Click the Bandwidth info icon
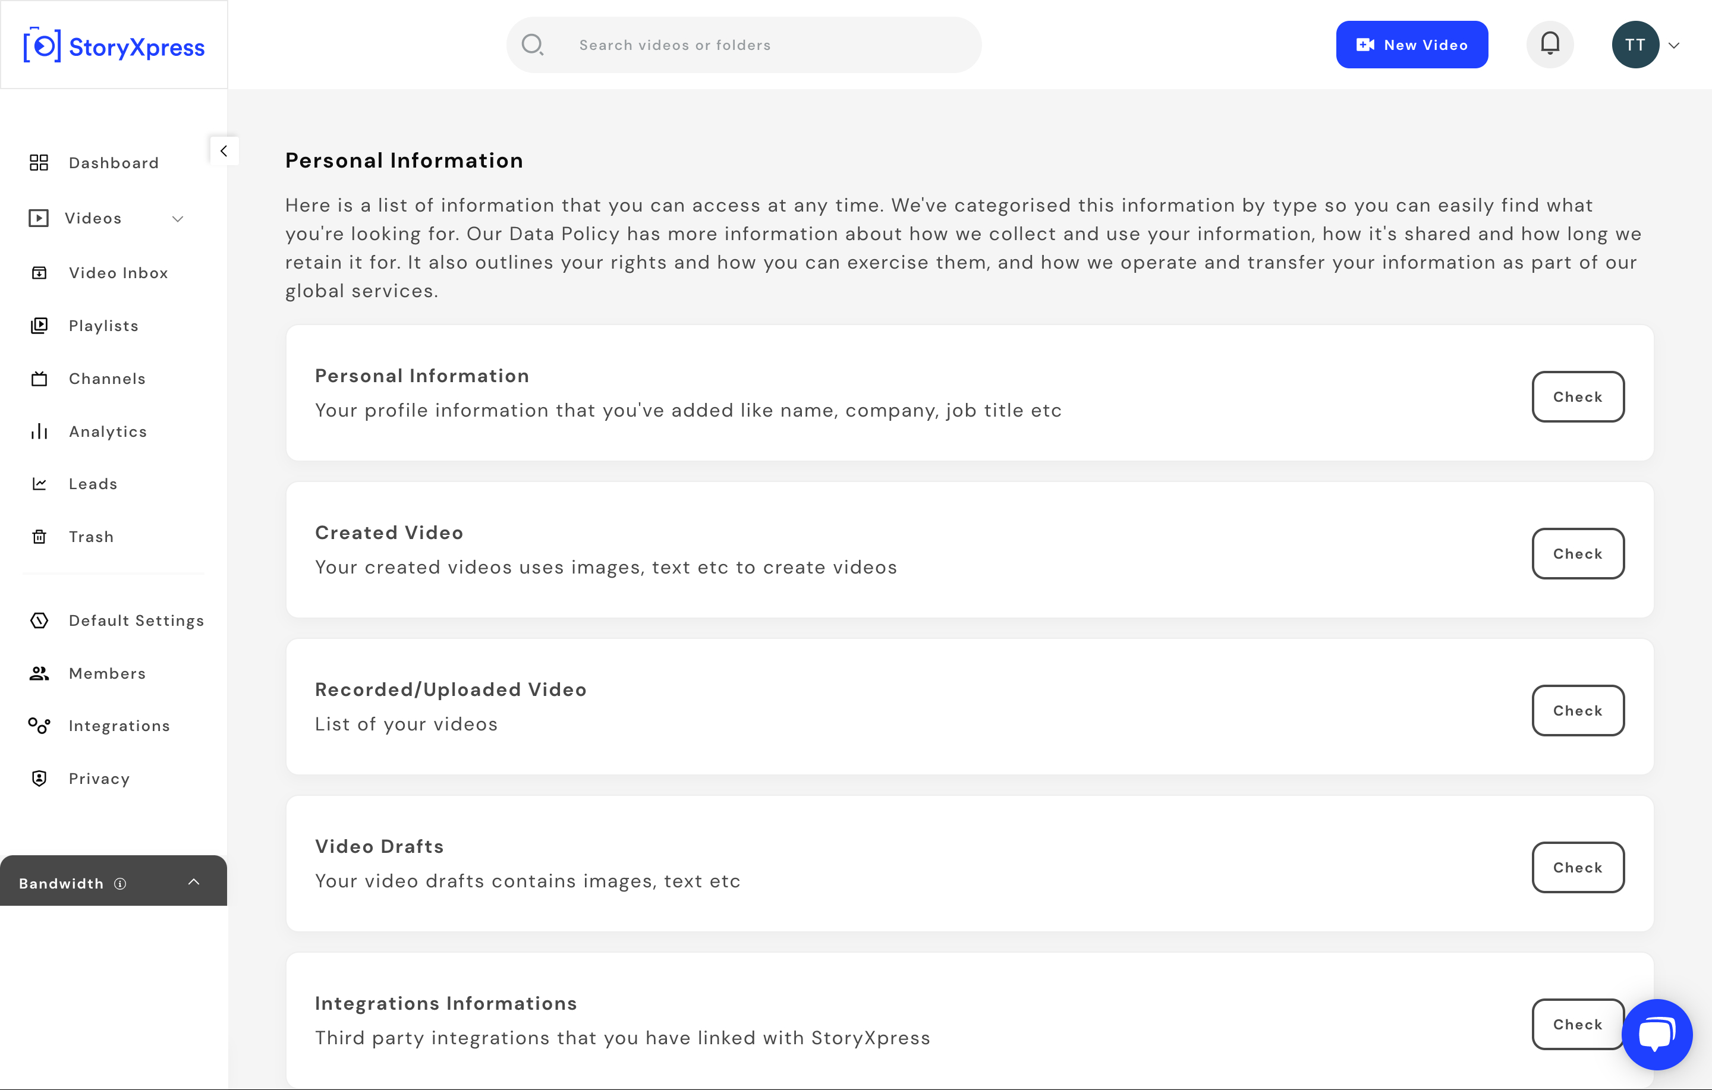The width and height of the screenshot is (1712, 1090). point(120,883)
